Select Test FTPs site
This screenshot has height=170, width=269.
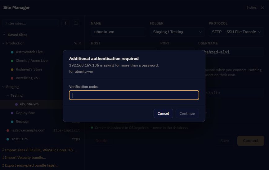(x=19, y=139)
